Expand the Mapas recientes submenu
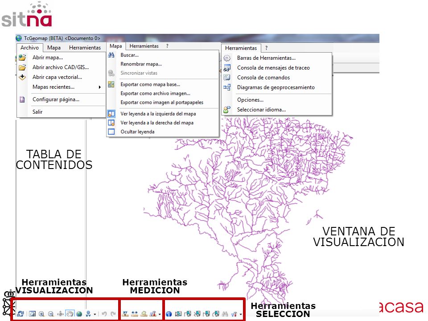428x321 pixels. [61, 87]
